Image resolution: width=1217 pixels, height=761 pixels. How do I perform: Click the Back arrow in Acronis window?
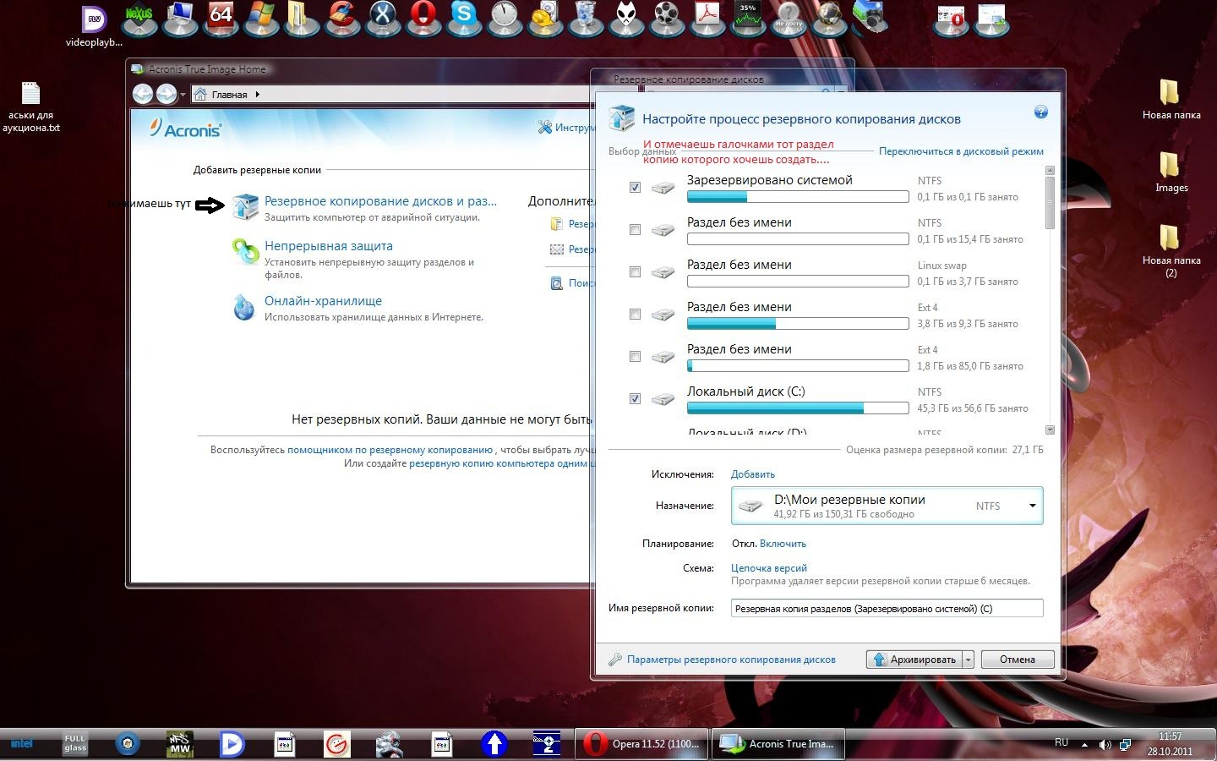coord(143,94)
